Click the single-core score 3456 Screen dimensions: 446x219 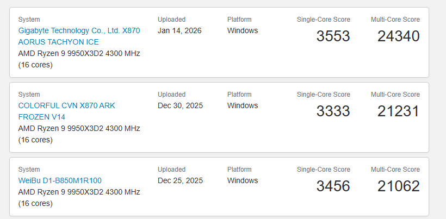click(333, 186)
